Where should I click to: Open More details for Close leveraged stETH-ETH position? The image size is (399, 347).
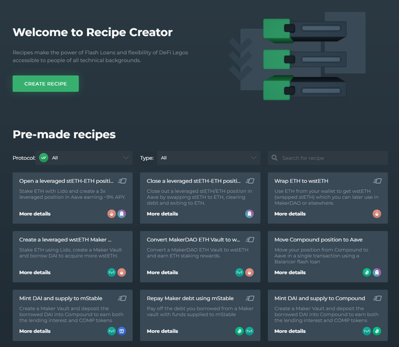tap(162, 214)
